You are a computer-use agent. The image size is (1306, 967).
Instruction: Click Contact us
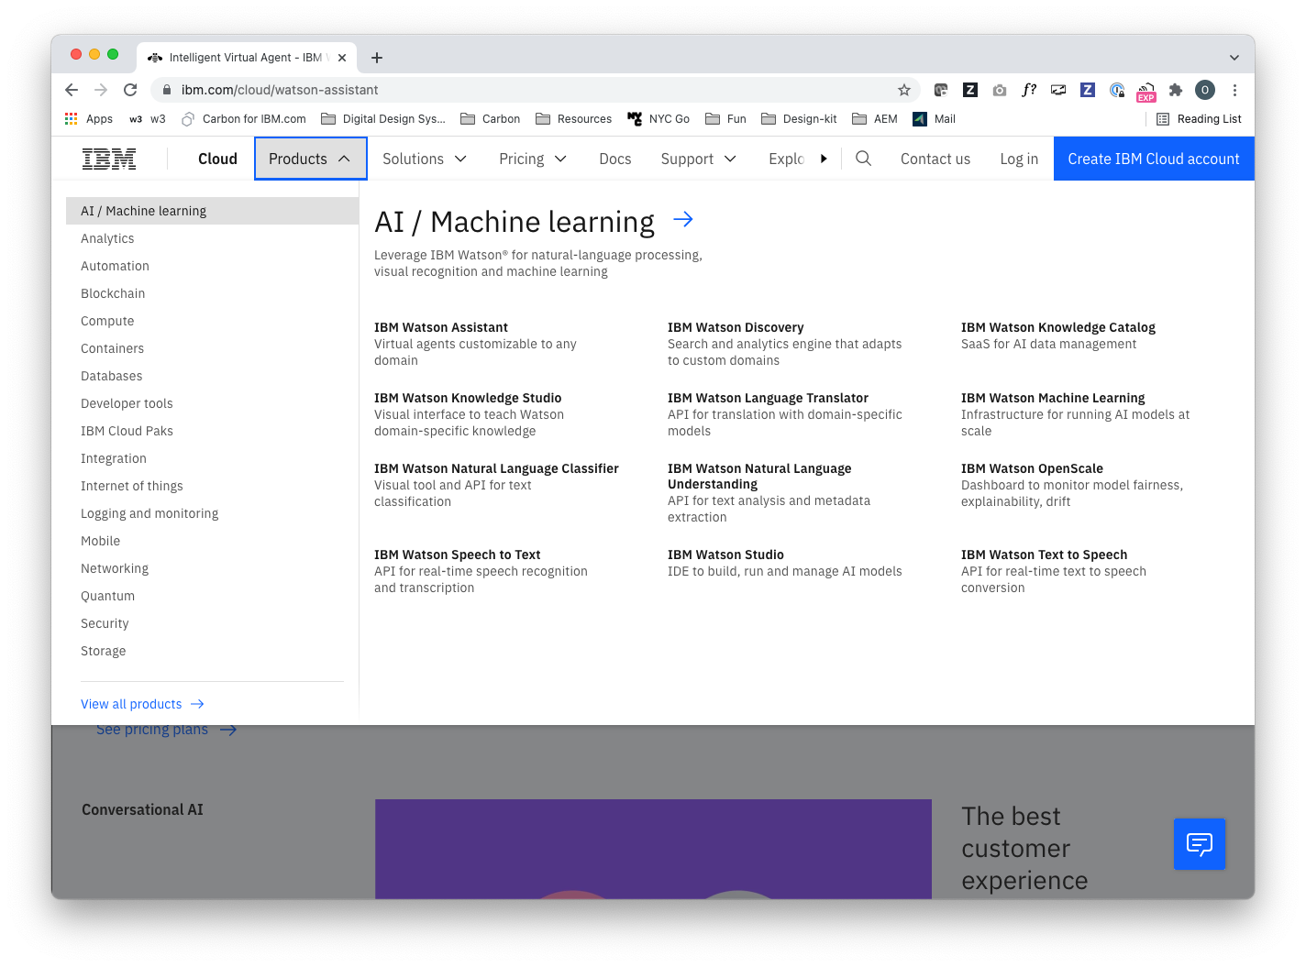point(935,159)
